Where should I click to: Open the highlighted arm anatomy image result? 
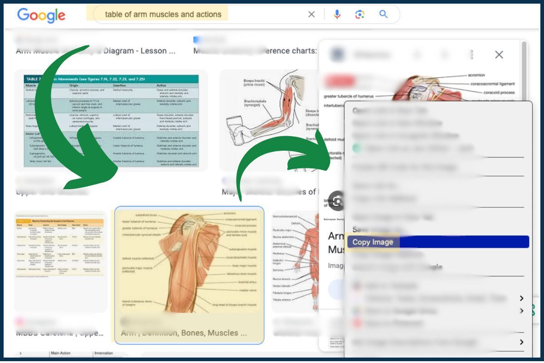click(189, 263)
